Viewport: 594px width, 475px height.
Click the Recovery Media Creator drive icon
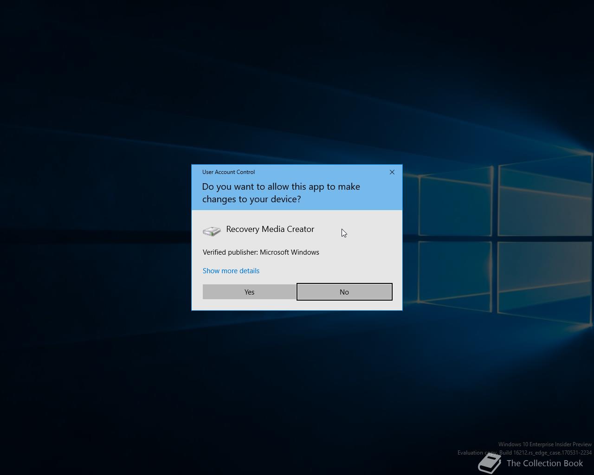212,231
